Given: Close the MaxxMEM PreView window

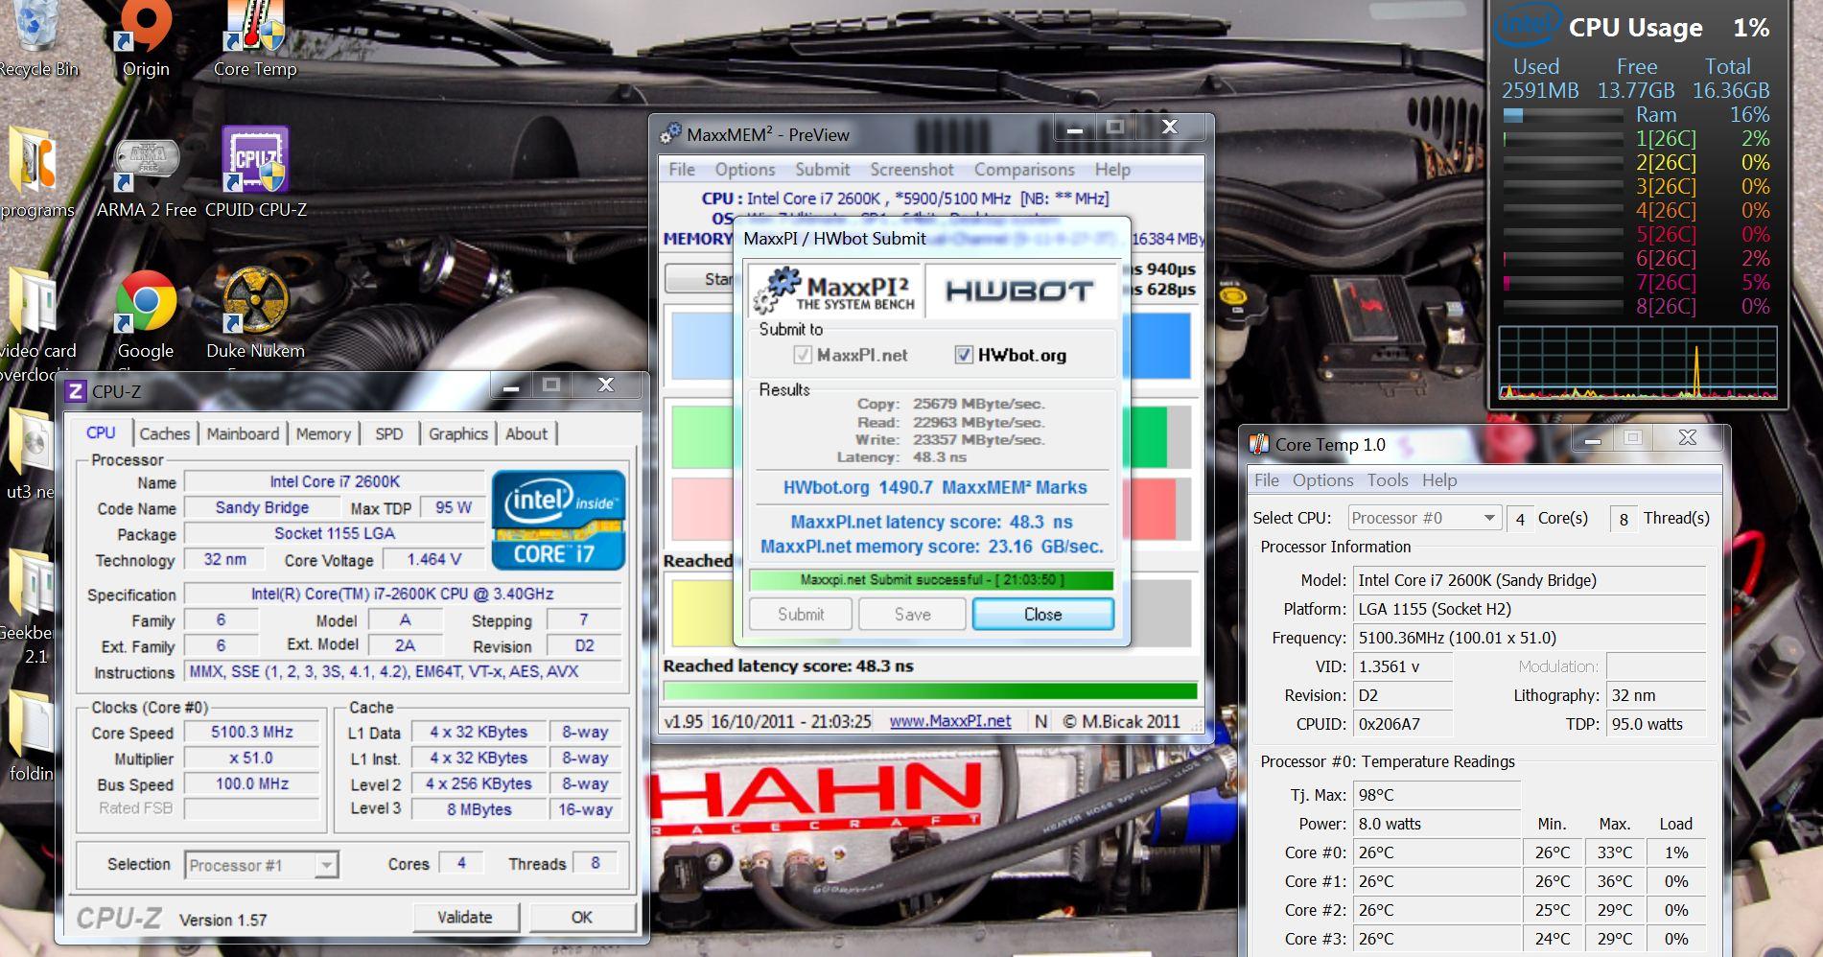Looking at the screenshot, I should pos(1169,128).
